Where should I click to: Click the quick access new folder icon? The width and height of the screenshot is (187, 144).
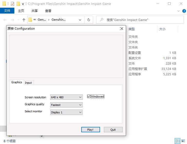click(18, 4)
